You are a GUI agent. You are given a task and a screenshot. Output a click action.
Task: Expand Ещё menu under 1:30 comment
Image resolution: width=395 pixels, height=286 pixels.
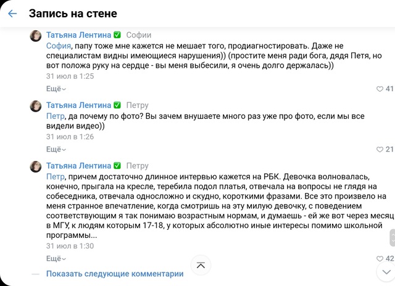56,259
